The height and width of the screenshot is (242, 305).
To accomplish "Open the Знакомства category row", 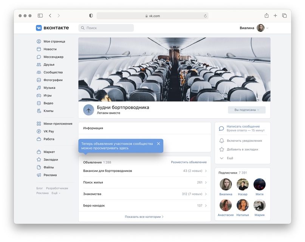I will click(x=145, y=194).
